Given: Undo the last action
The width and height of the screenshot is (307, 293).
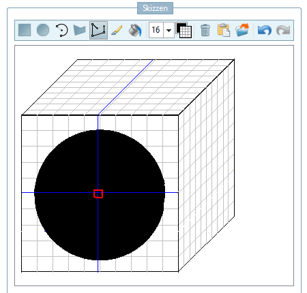Looking at the screenshot, I should click(x=265, y=30).
